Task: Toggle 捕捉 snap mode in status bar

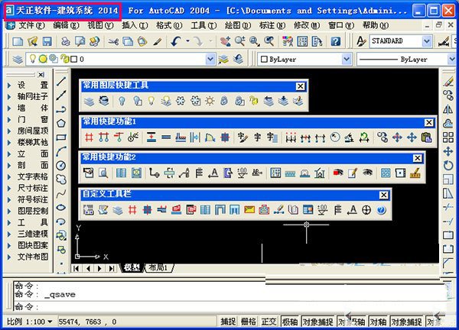Action: click(228, 322)
